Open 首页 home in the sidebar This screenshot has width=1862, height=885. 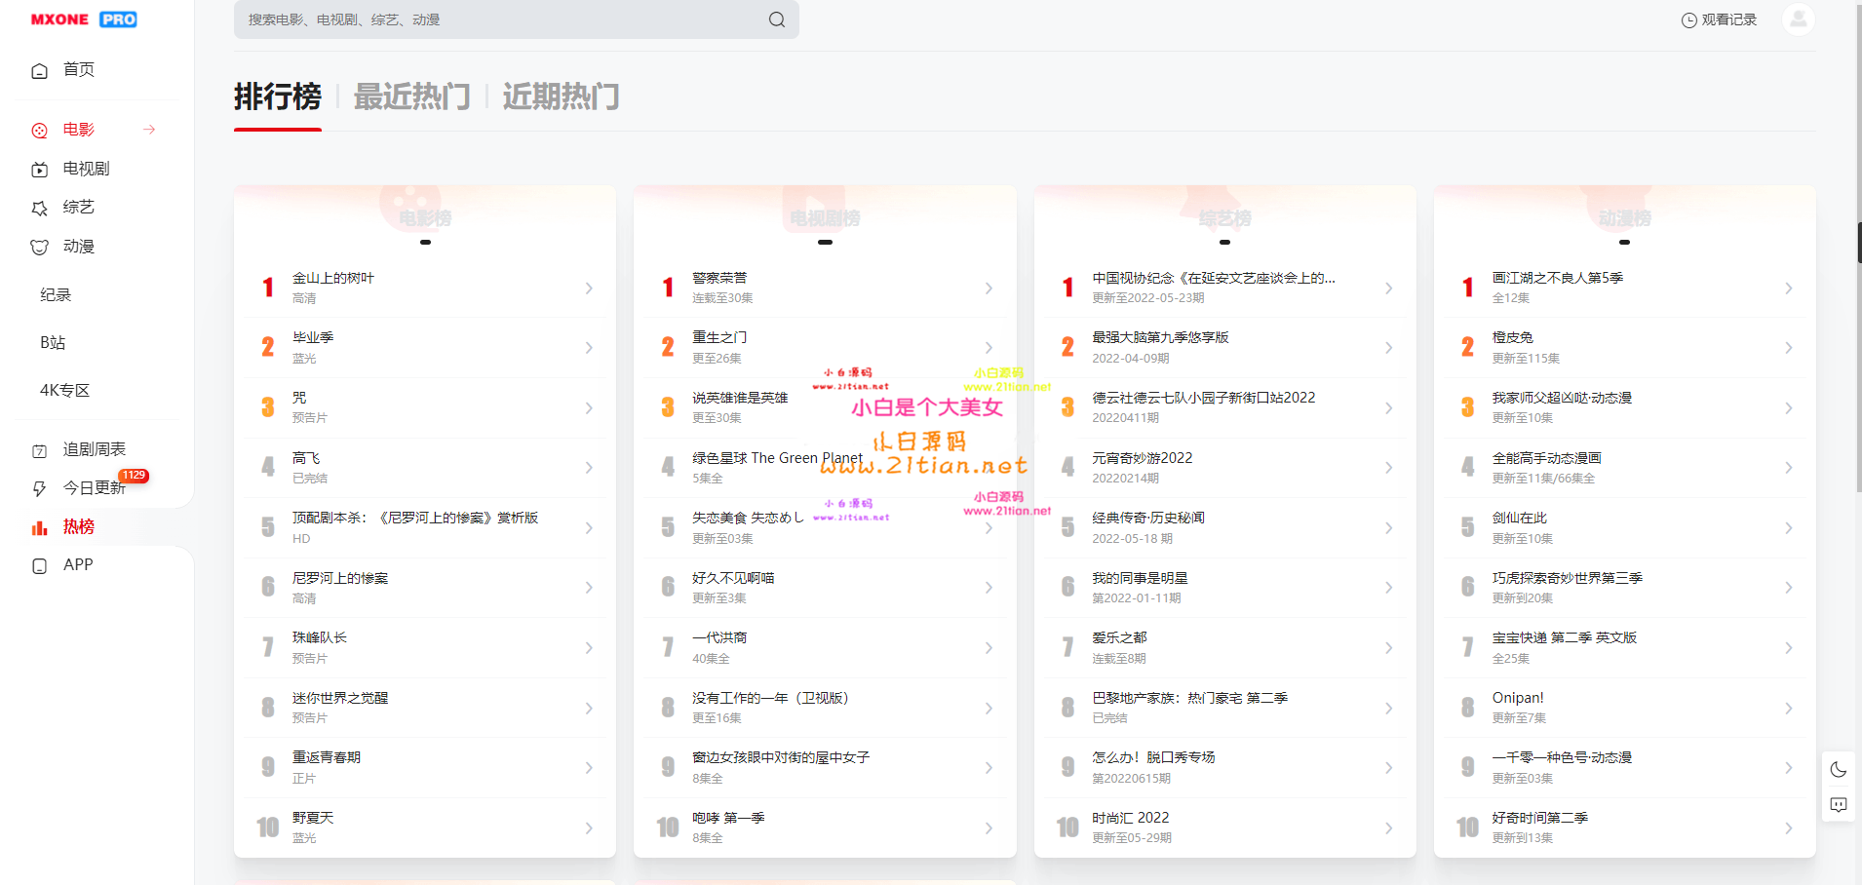click(78, 70)
